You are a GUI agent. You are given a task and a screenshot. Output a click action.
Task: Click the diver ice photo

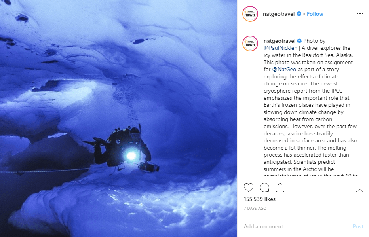(119, 119)
